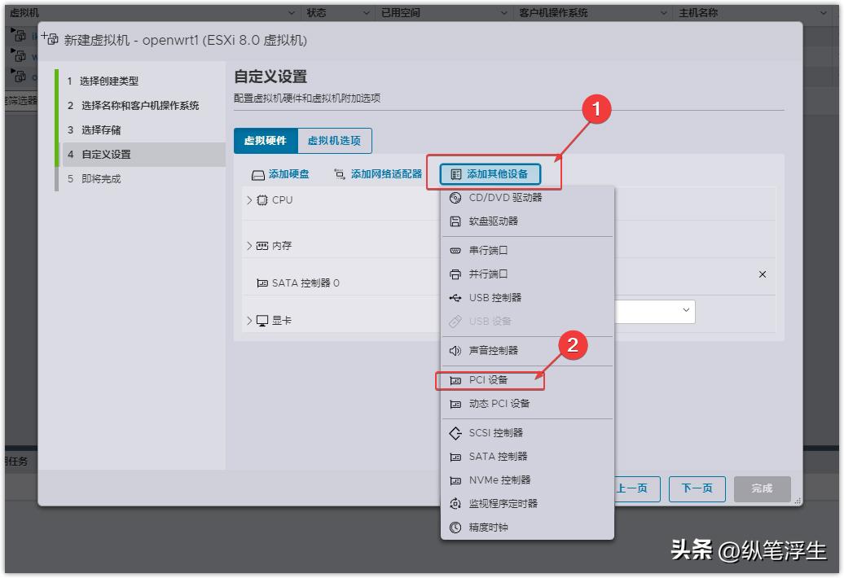The width and height of the screenshot is (844, 578).
Task: Open the 状态 column dropdown
Action: 364,12
